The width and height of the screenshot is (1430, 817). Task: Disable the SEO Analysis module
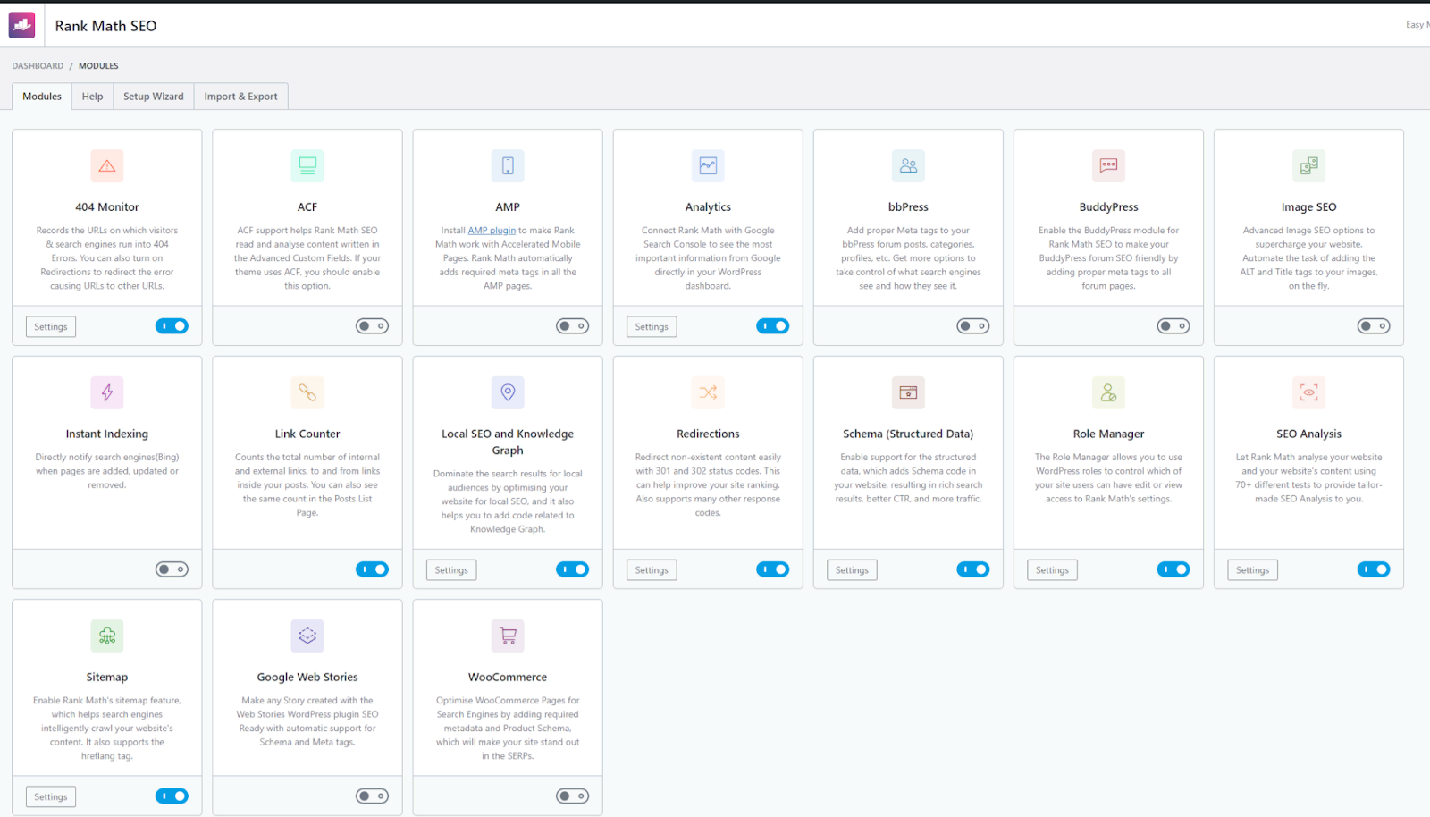tap(1373, 569)
